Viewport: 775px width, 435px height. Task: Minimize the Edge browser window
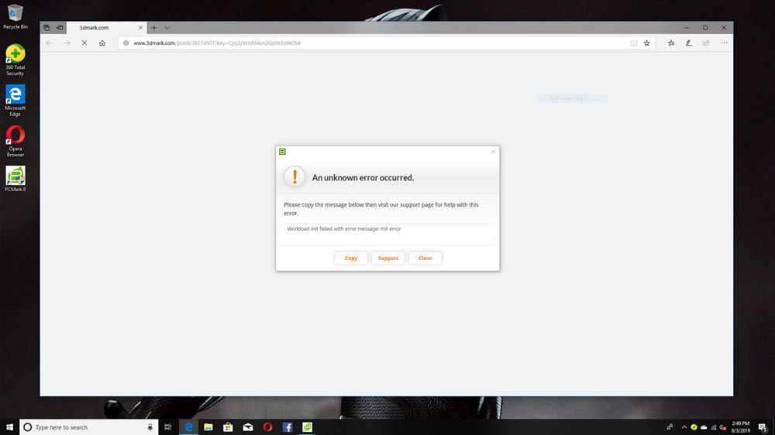(x=687, y=28)
